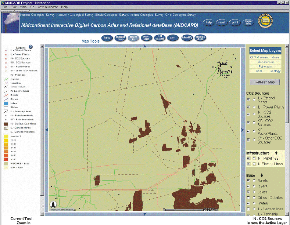This screenshot has height=225, width=290.
Task: Open the Infrastructure layer tab
Action: tap(265, 62)
